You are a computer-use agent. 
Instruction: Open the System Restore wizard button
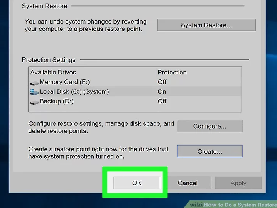(206, 25)
